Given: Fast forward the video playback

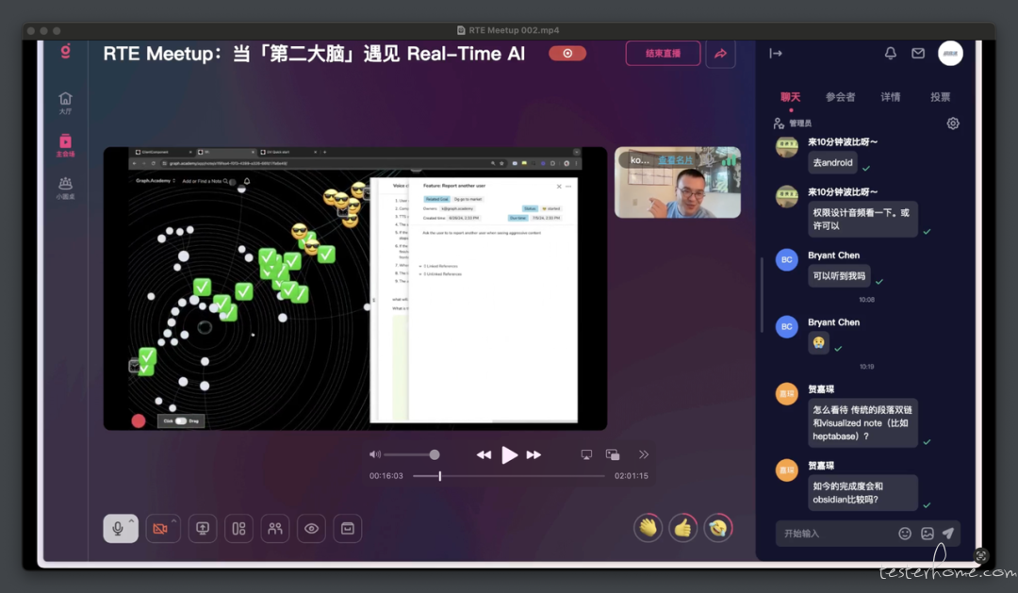Looking at the screenshot, I should point(534,454).
